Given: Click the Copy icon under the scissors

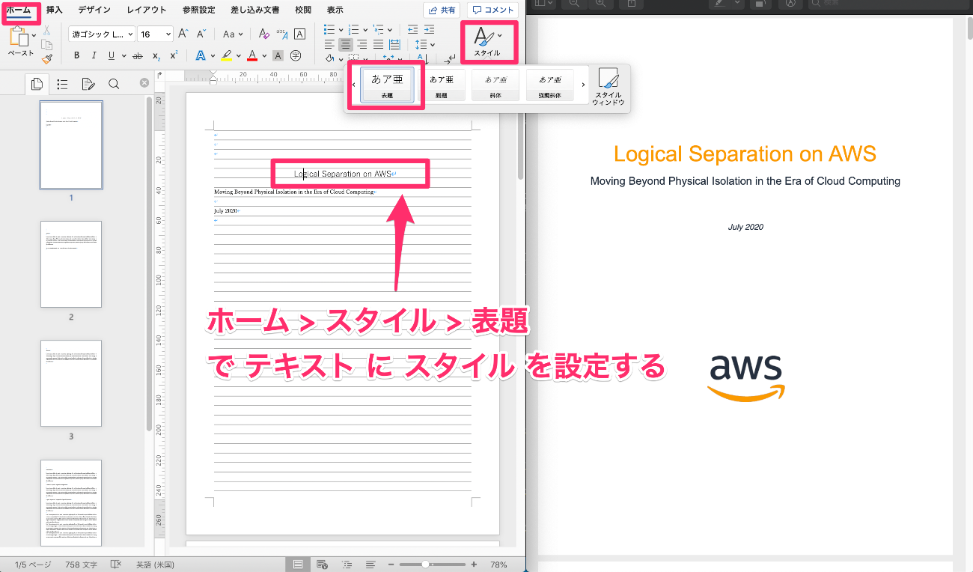Looking at the screenshot, I should pos(46,45).
